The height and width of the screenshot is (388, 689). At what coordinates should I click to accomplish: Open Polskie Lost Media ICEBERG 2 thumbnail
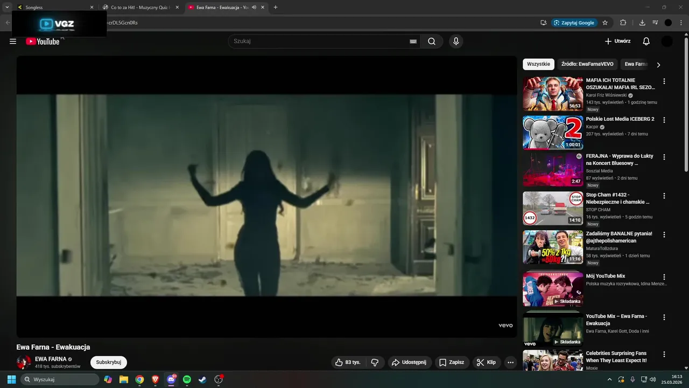tap(553, 133)
